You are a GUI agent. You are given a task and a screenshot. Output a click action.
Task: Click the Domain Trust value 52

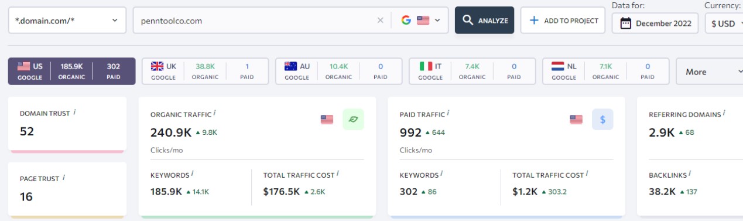[27, 131]
